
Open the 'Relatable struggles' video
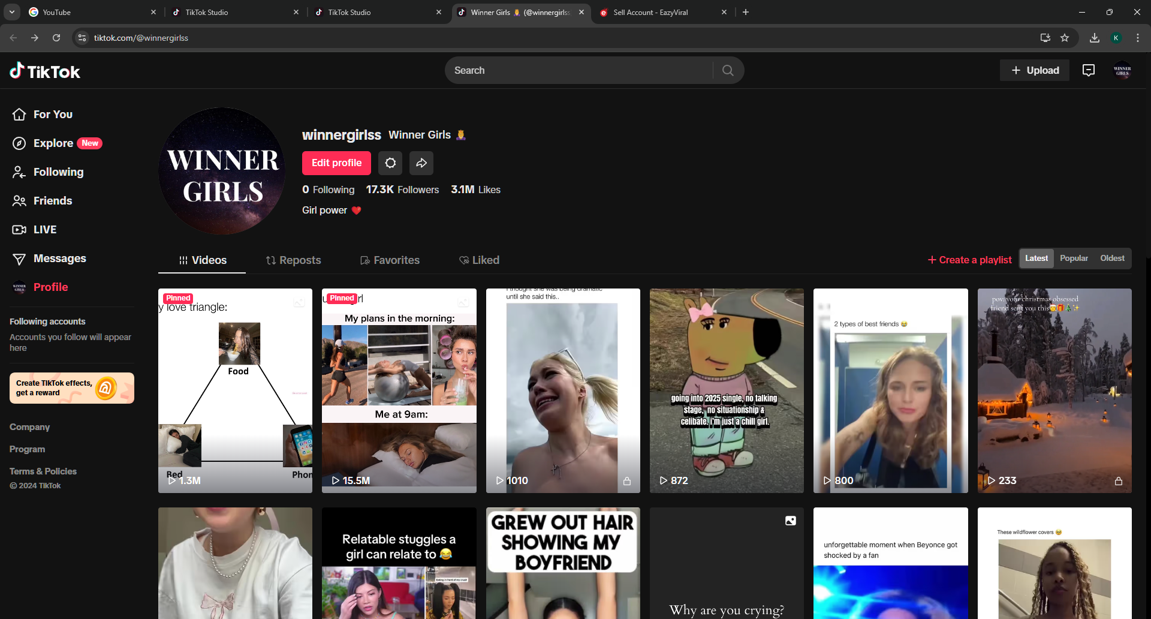399,563
